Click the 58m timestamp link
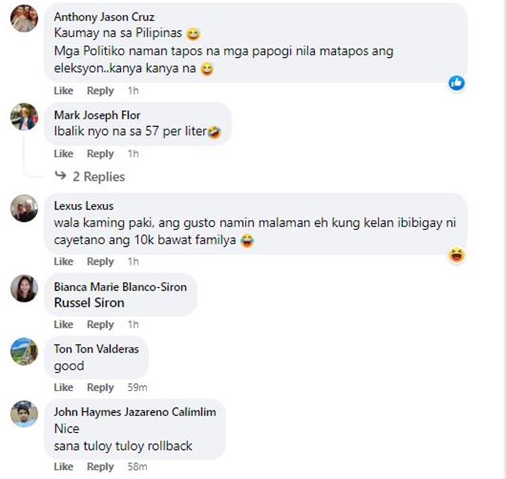Screen dimensions: 506x479 click(x=137, y=467)
